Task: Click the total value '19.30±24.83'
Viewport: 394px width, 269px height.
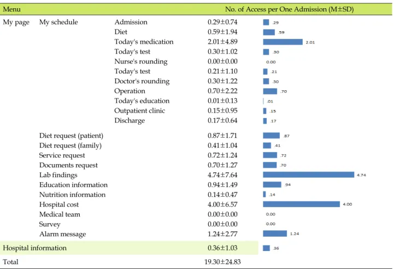Action: point(222,262)
